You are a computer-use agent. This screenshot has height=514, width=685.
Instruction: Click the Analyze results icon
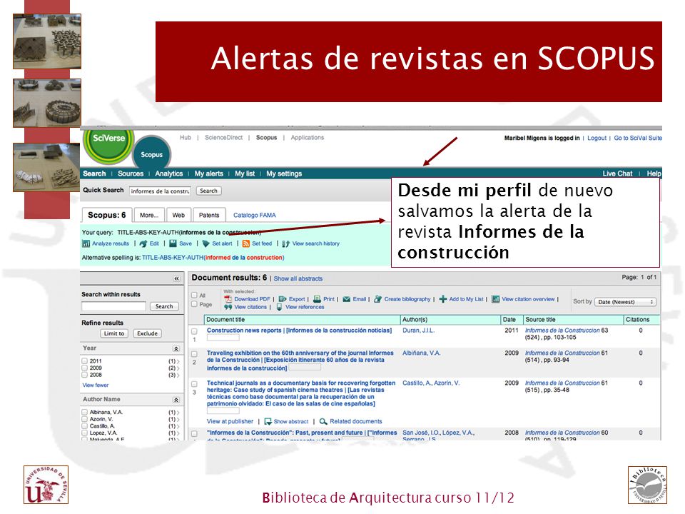point(86,243)
